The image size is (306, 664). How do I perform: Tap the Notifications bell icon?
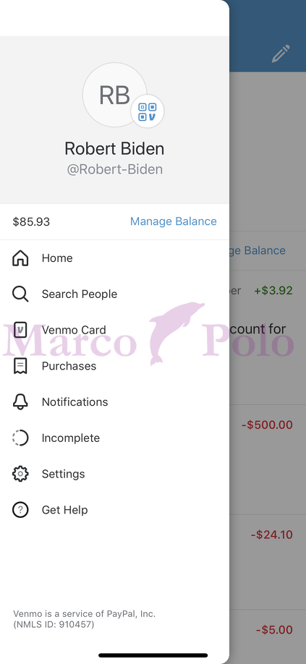tap(20, 402)
